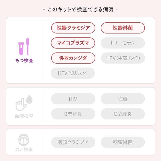The image size is (161, 161).
Task: Click the 梅毒 pill
Action: click(123, 99)
